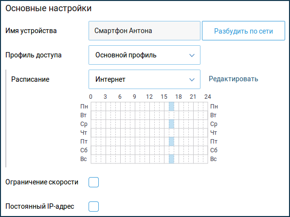Click the left Вт day label of the schedule
This screenshot has height=217, width=290.
pos(84,115)
